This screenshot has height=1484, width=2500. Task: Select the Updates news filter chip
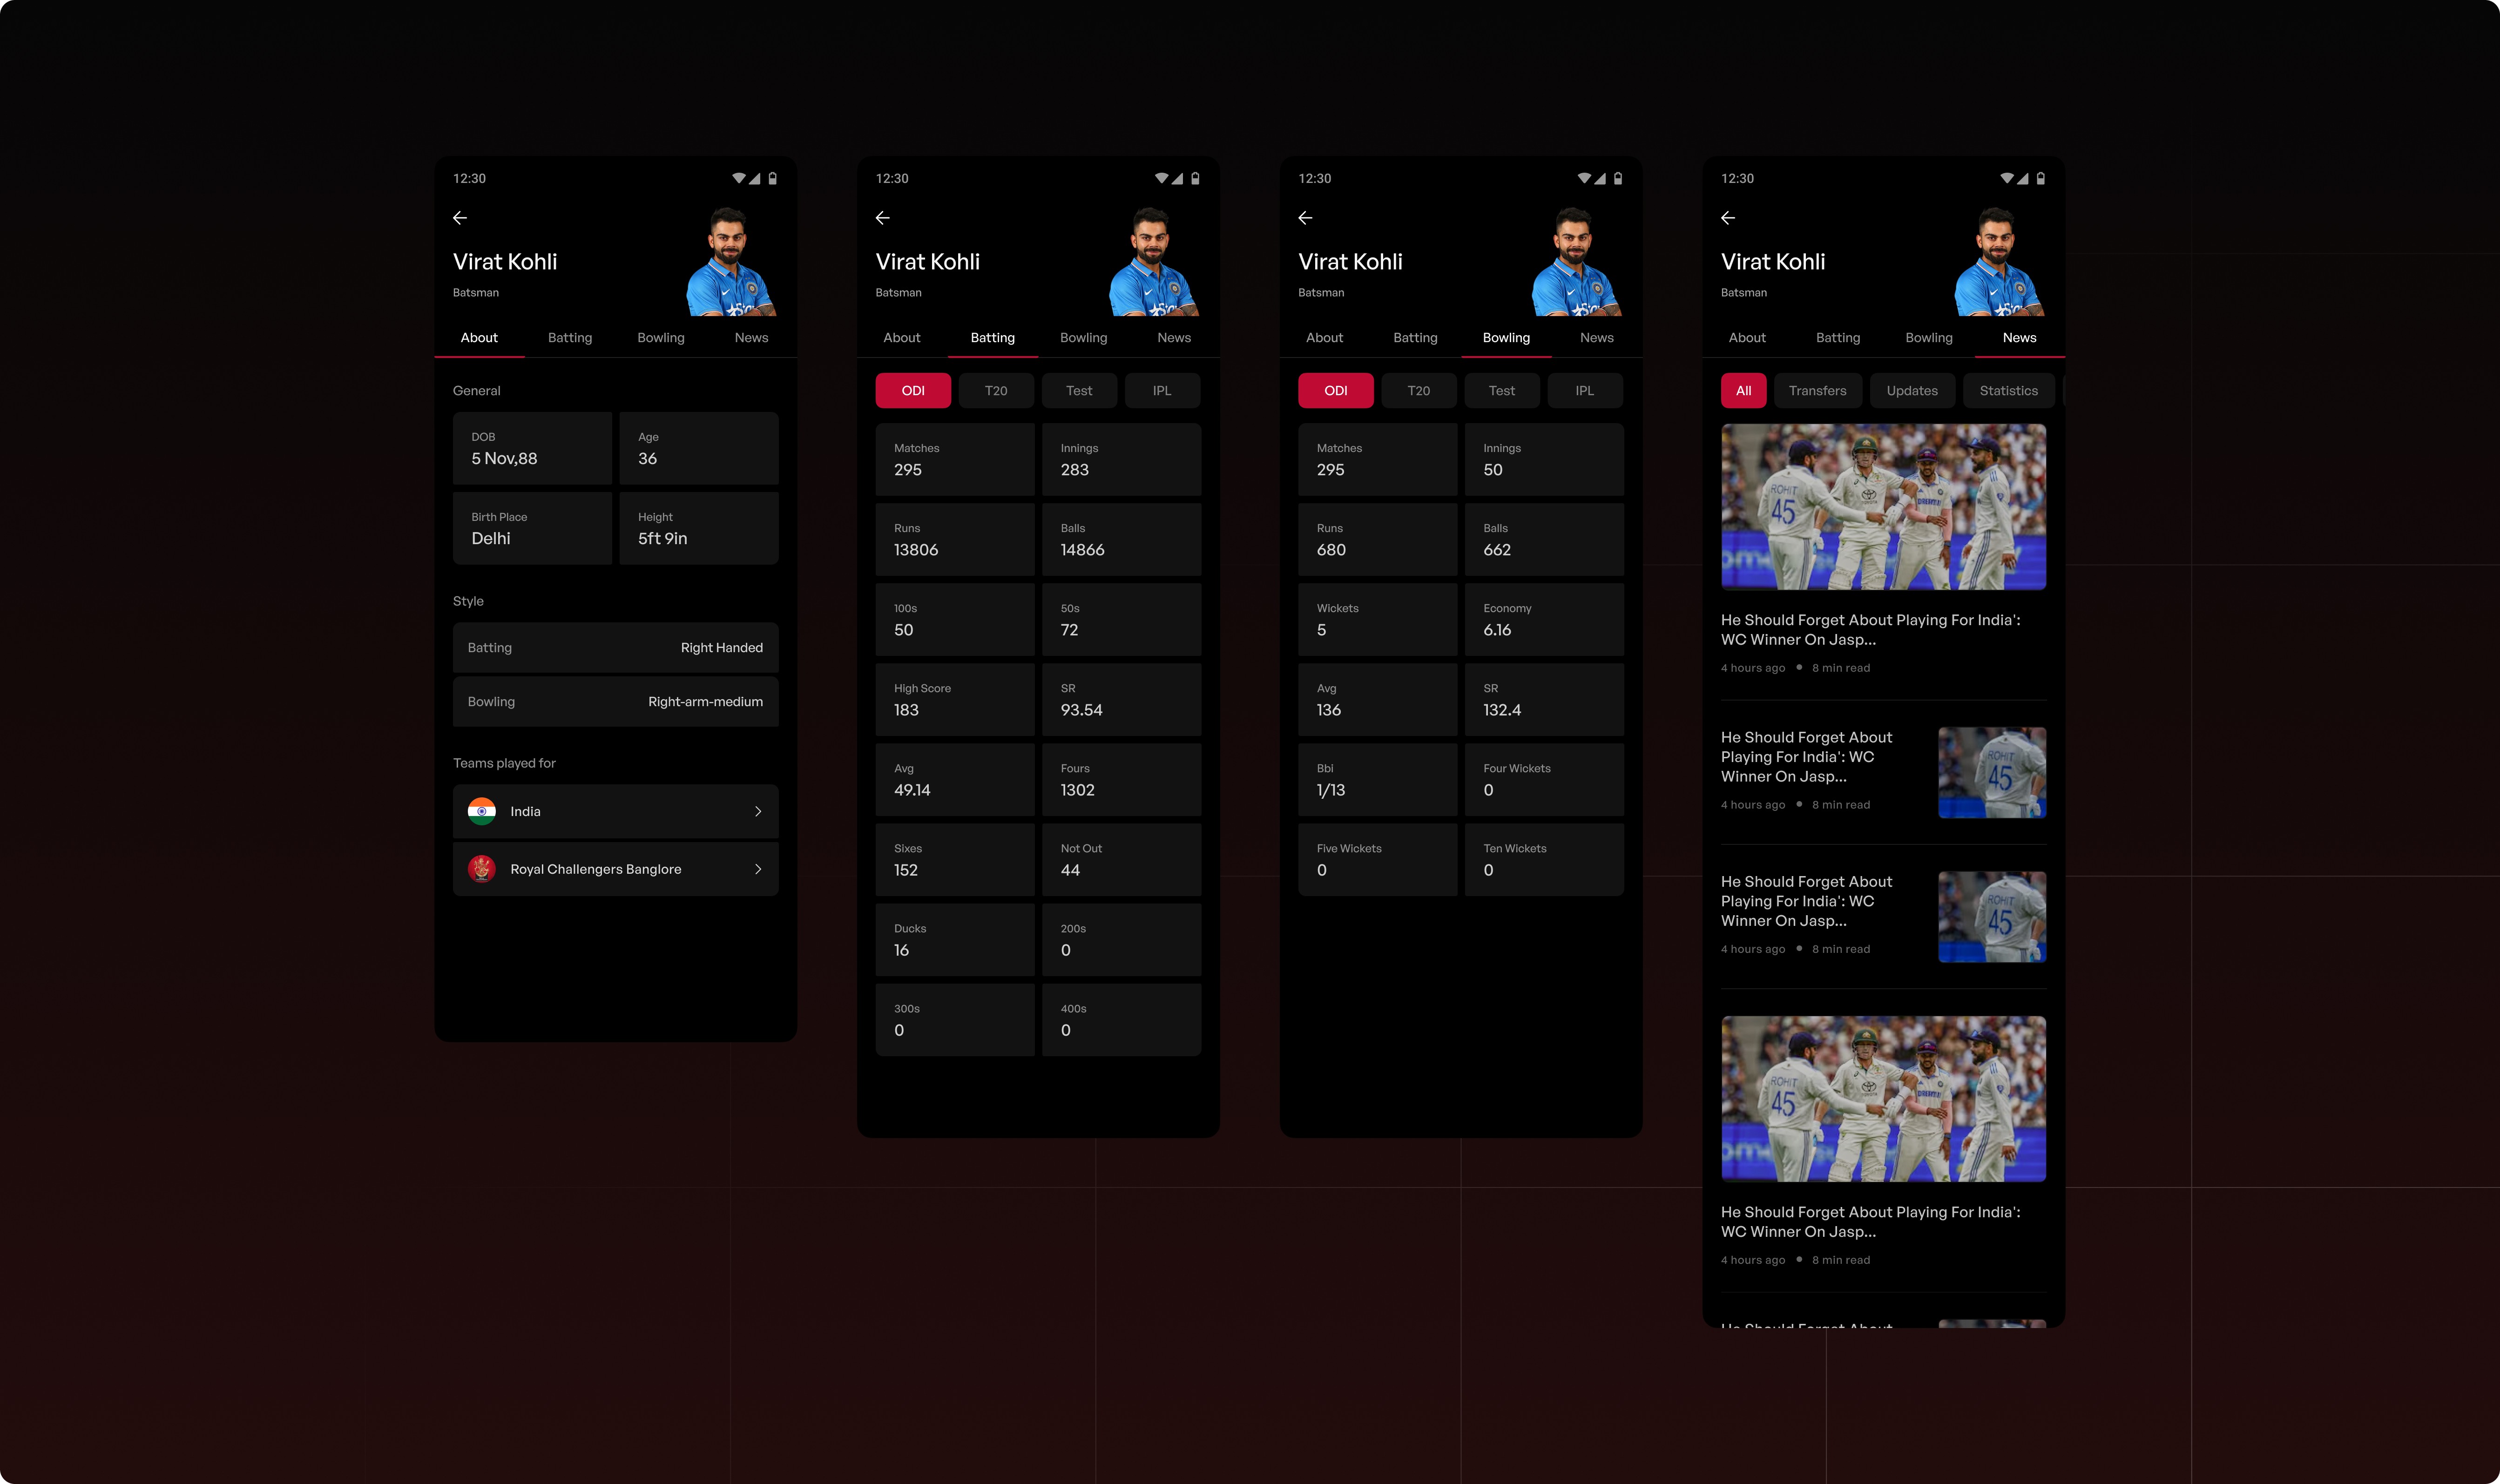click(1911, 391)
